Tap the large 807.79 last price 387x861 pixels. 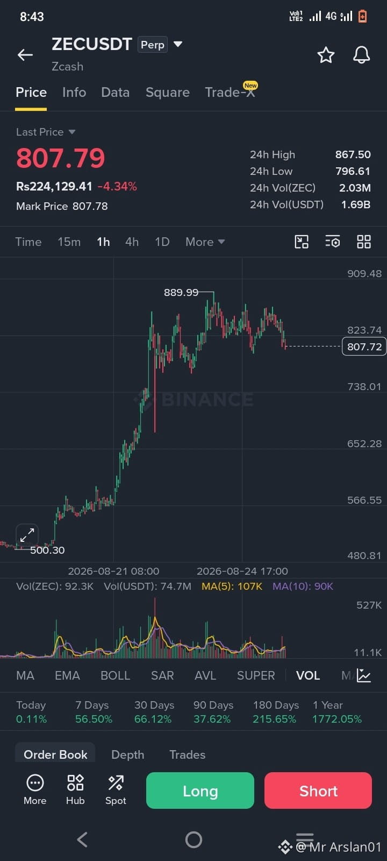61,158
